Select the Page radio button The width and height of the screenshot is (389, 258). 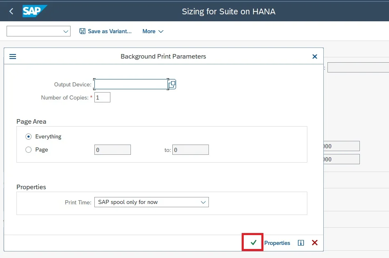tap(29, 149)
